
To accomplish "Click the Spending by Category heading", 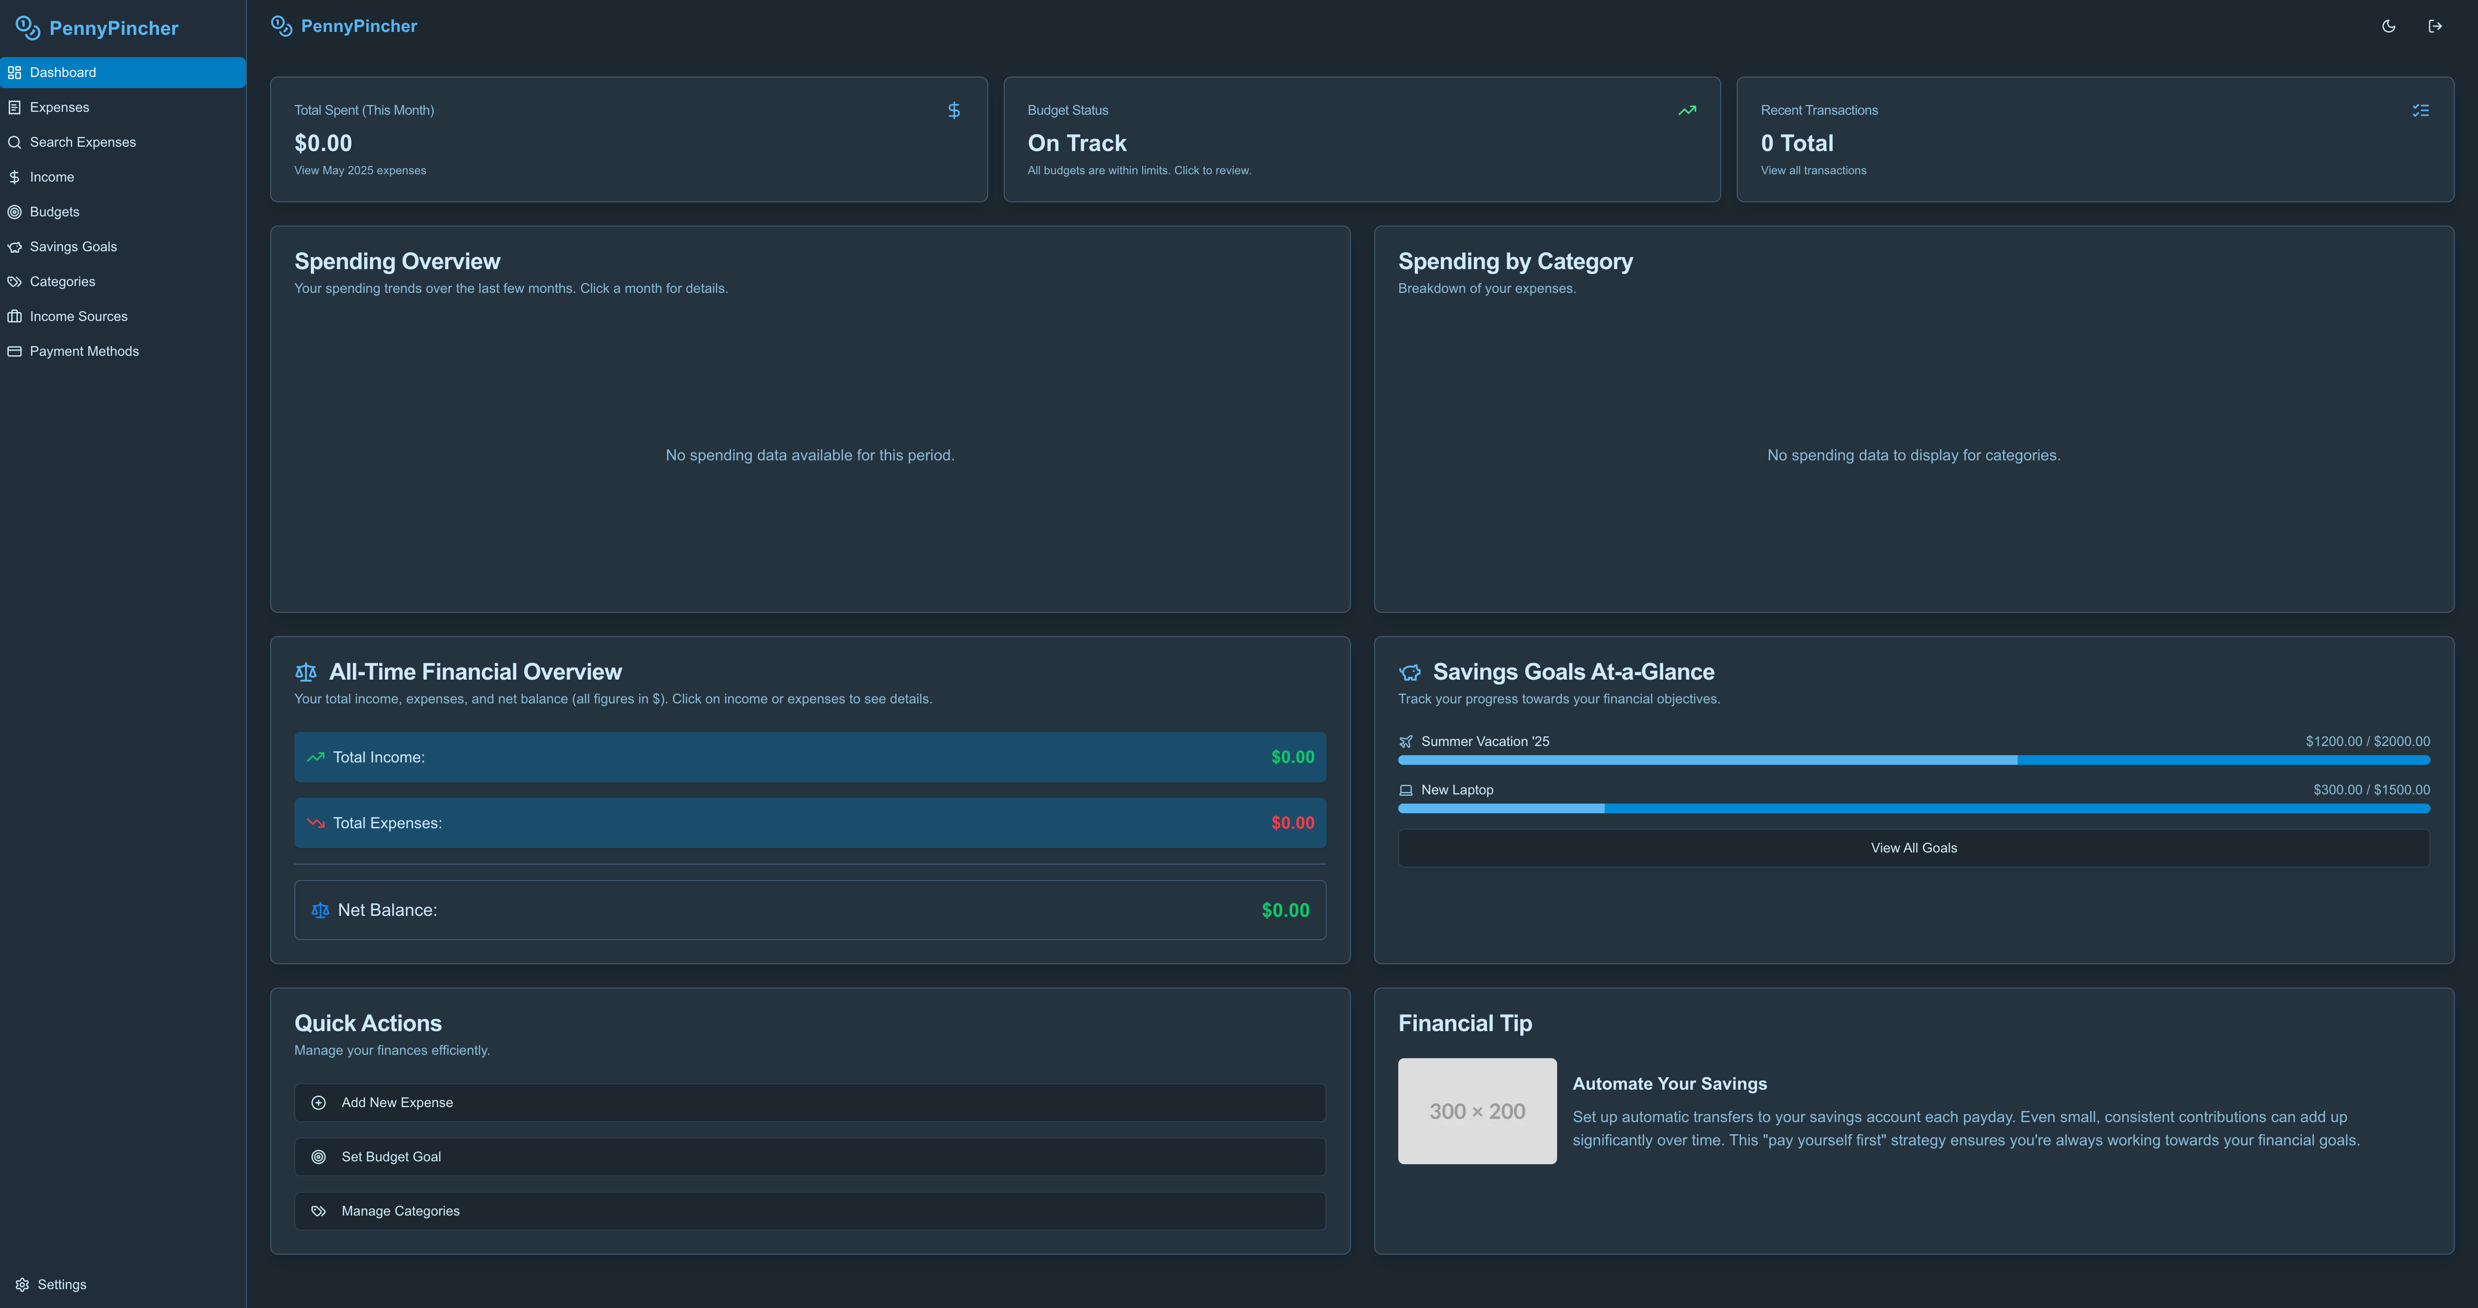I will tap(1515, 261).
